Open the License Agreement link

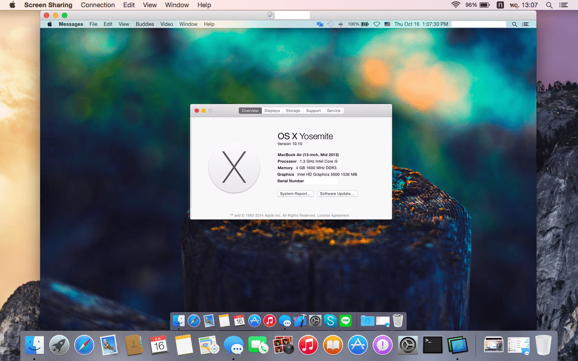pyautogui.click(x=333, y=216)
